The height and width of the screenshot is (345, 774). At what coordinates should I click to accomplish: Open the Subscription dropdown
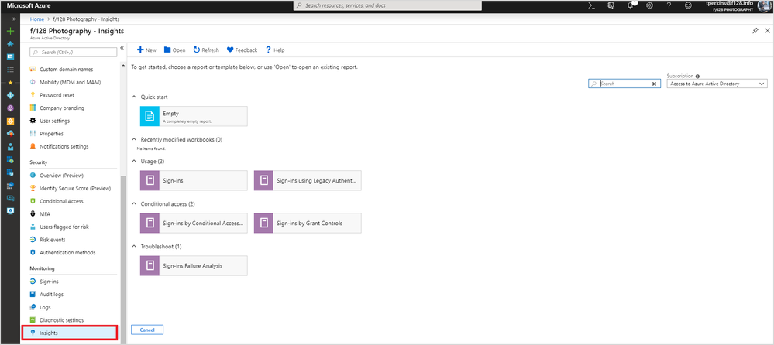pos(716,84)
